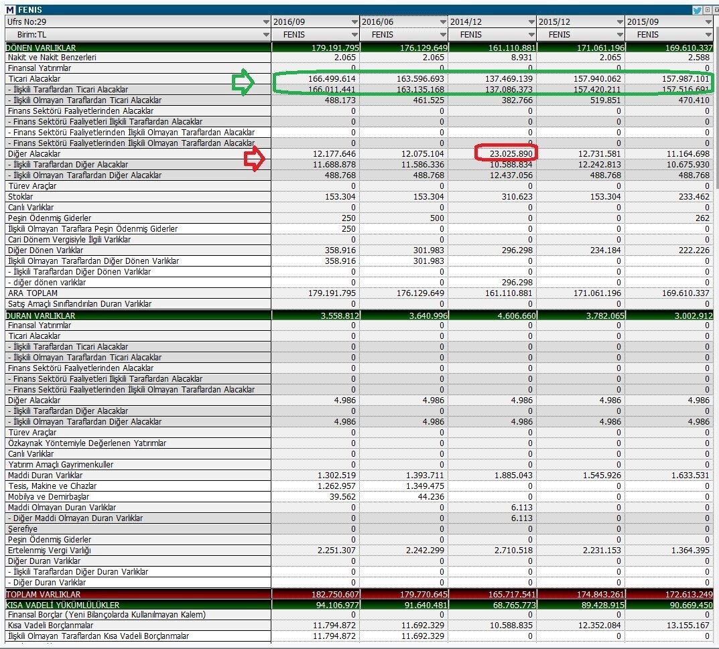The width and height of the screenshot is (719, 649).
Task: Click the Diğer Dönen Varlıklar row label
Action: pyautogui.click(x=46, y=250)
